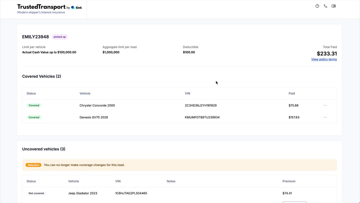
Task: Click the phone contact icon
Action: [x=325, y=6]
